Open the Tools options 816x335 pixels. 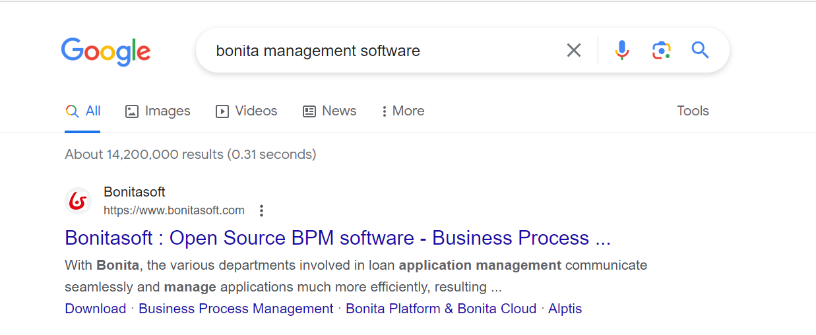coord(693,111)
